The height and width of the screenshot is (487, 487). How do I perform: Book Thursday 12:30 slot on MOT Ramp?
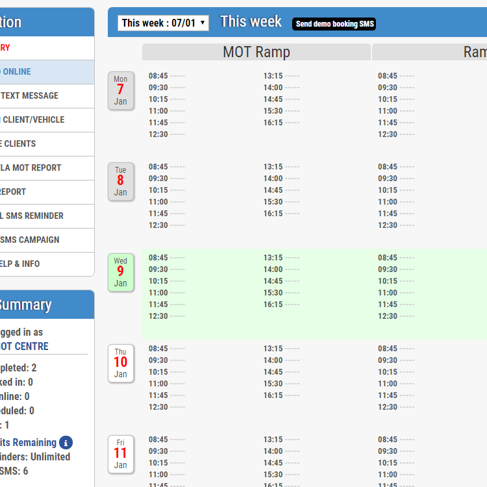coord(167,407)
